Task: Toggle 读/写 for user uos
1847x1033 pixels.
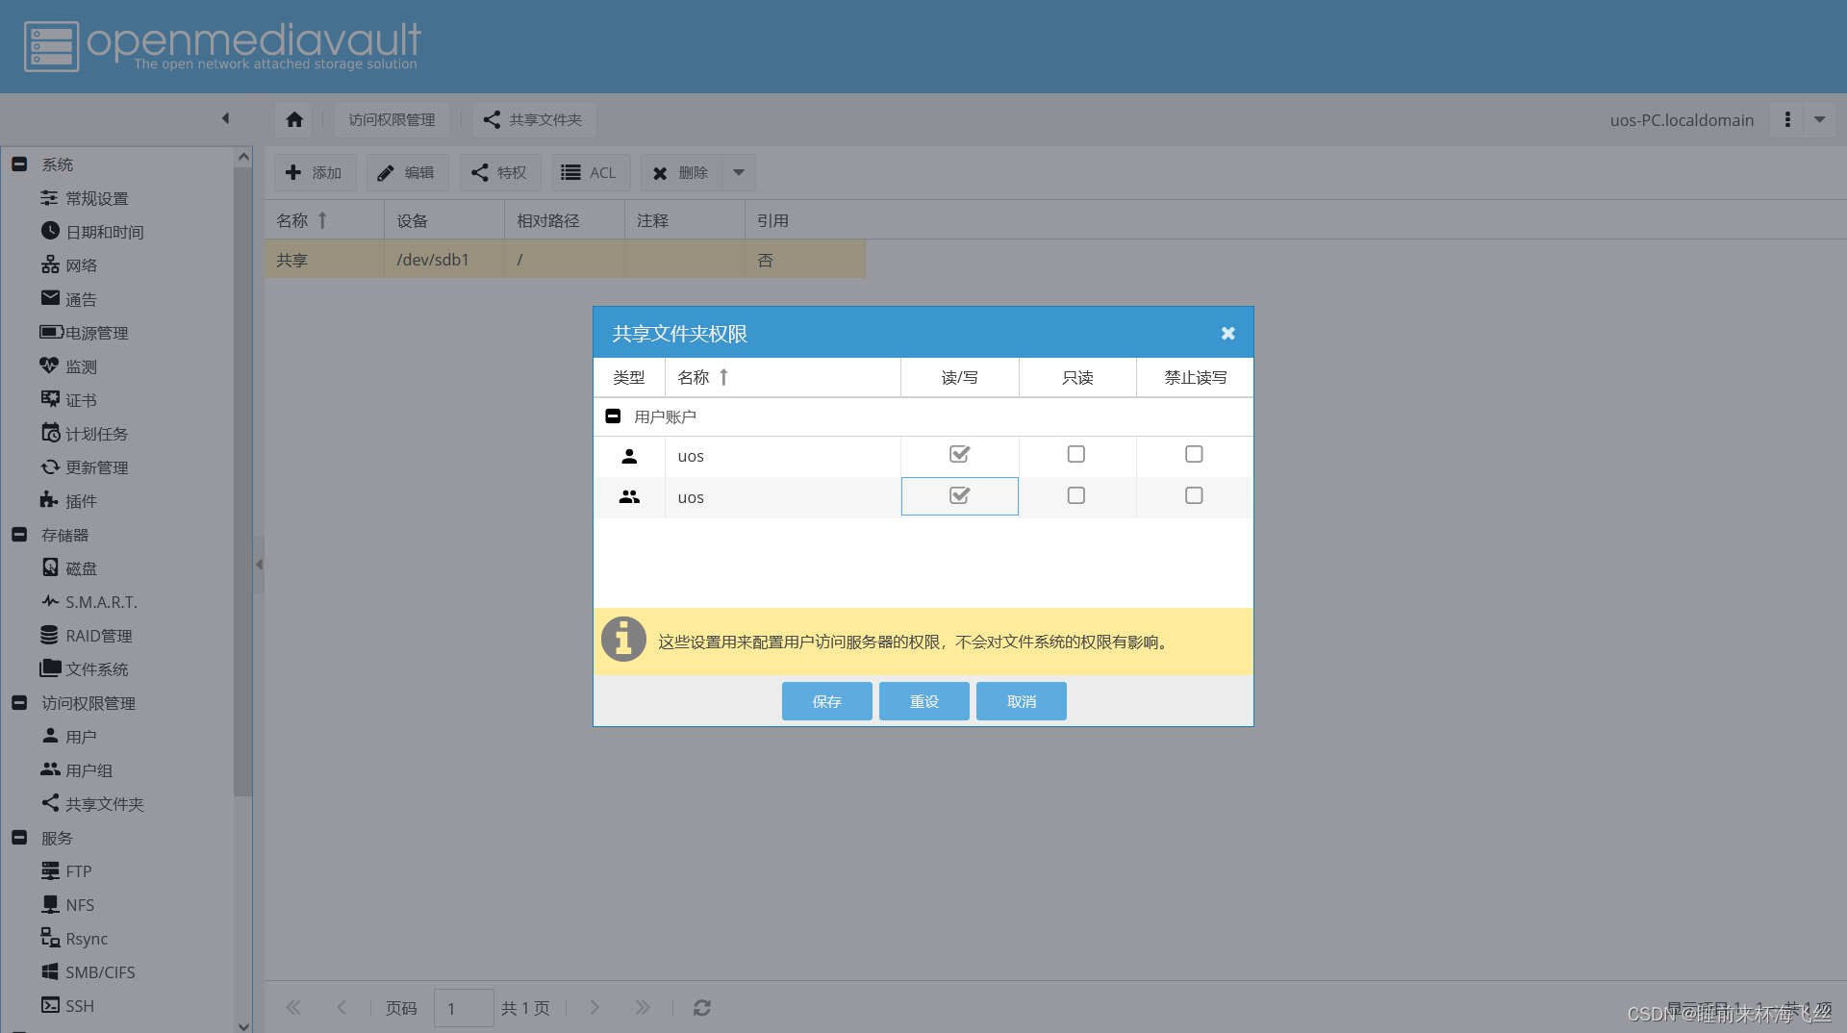Action: tap(959, 454)
